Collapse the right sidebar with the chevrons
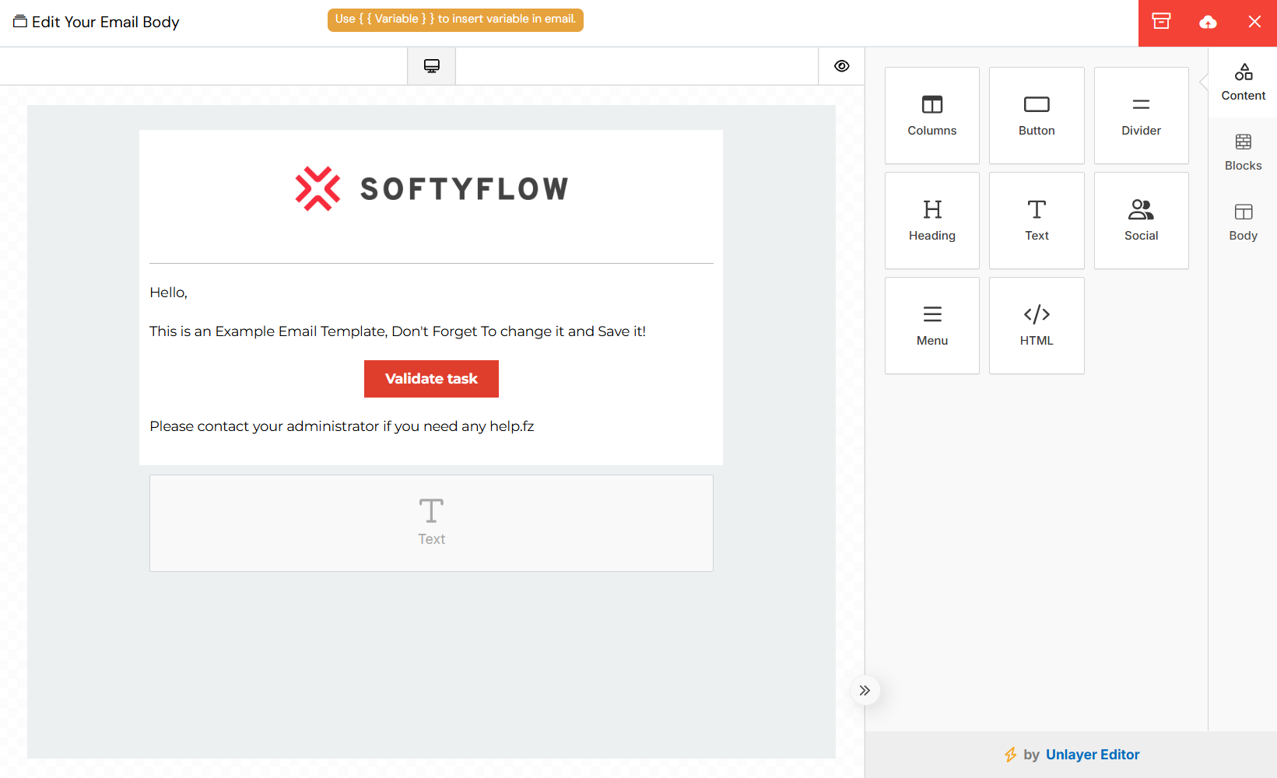 click(x=865, y=690)
